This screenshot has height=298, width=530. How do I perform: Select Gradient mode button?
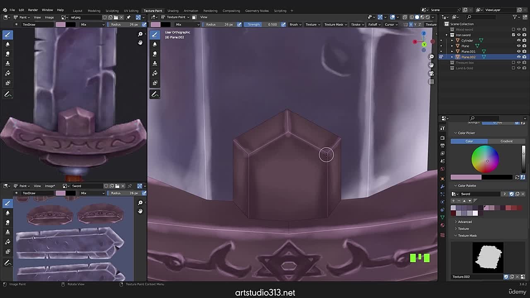tap(506, 141)
